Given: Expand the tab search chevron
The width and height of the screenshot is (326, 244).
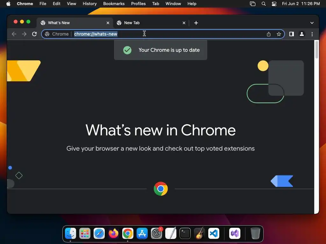Looking at the screenshot, I should [x=312, y=23].
